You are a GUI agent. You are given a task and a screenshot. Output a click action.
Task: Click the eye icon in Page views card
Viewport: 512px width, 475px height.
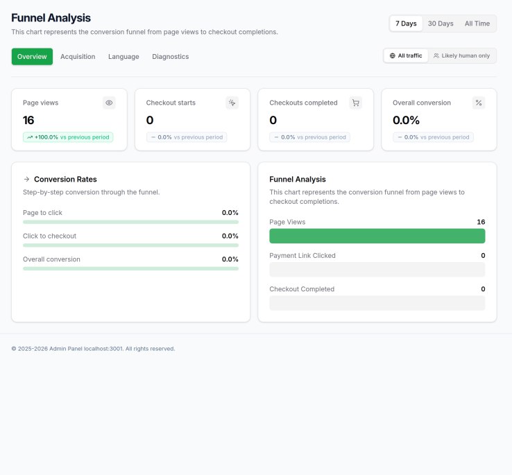(109, 103)
